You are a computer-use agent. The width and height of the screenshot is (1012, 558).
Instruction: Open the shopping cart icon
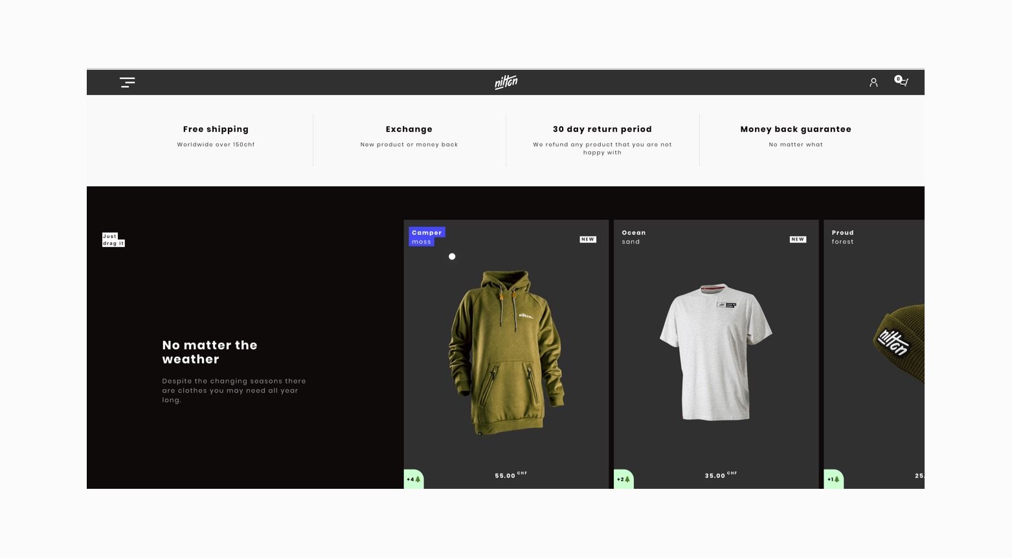point(901,81)
